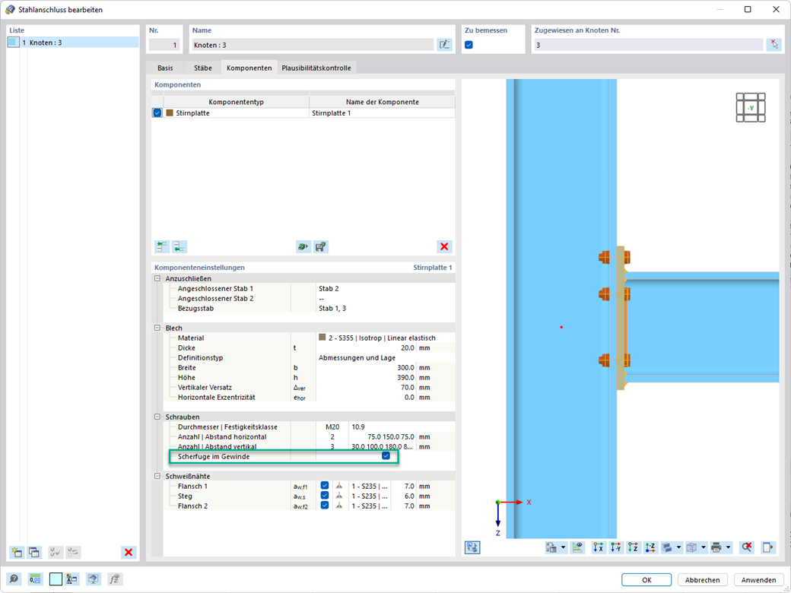Delete list entry with red X at list bottom
The height and width of the screenshot is (593, 791).
point(129,552)
